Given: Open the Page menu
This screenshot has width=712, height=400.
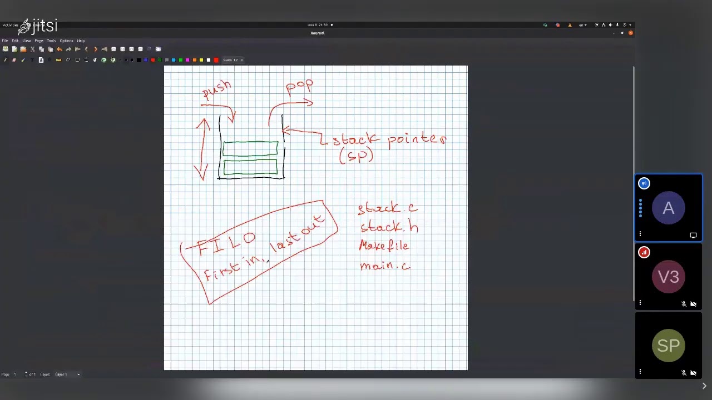Looking at the screenshot, I should 39,41.
